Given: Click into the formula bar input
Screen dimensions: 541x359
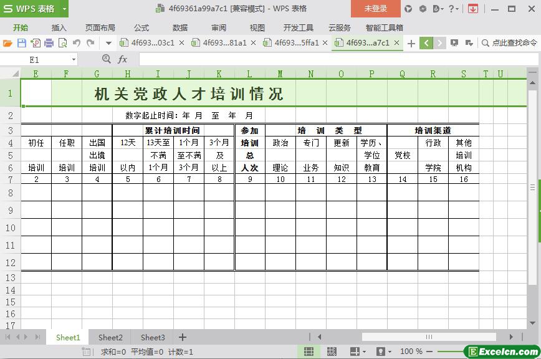Looking at the screenshot, I should (x=338, y=60).
